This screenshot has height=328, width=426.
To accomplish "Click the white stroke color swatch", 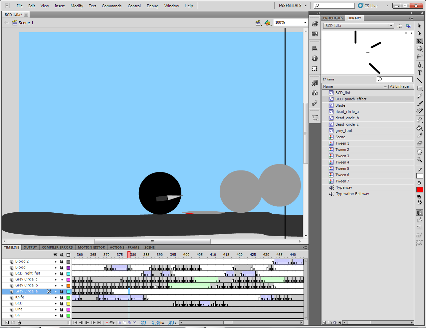I will [419, 176].
